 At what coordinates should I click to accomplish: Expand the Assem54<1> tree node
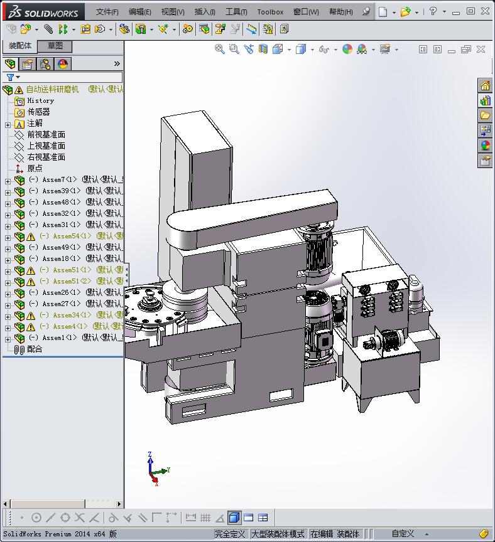(8, 238)
